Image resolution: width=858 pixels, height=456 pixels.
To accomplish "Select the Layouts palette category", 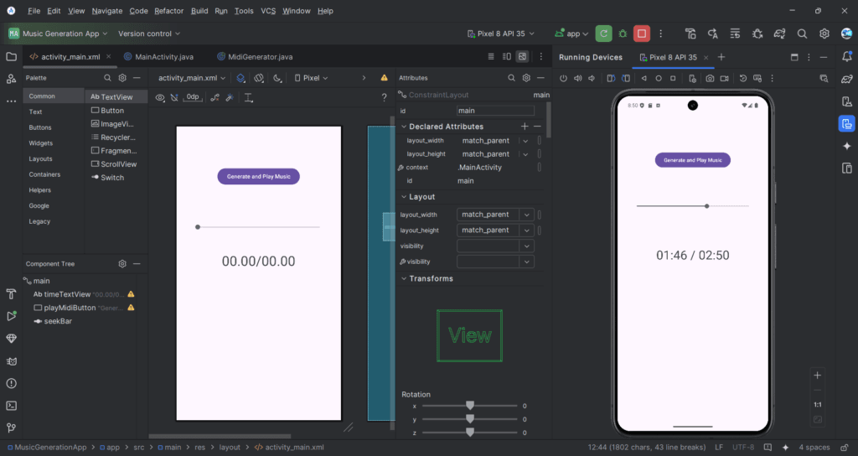I will pyautogui.click(x=40, y=158).
